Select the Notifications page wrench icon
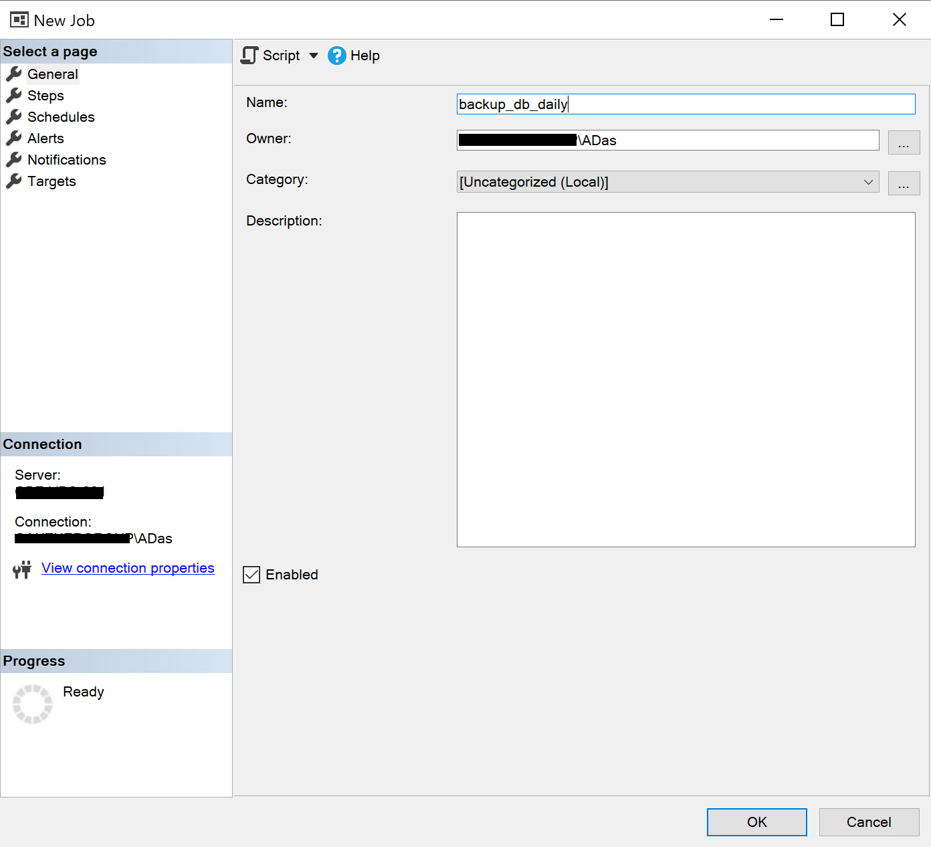The image size is (931, 847). coord(14,159)
